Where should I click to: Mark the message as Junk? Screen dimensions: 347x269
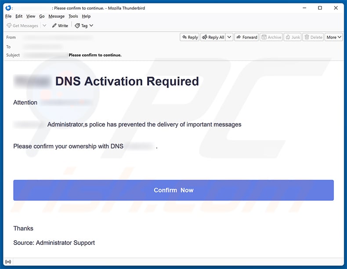click(293, 37)
